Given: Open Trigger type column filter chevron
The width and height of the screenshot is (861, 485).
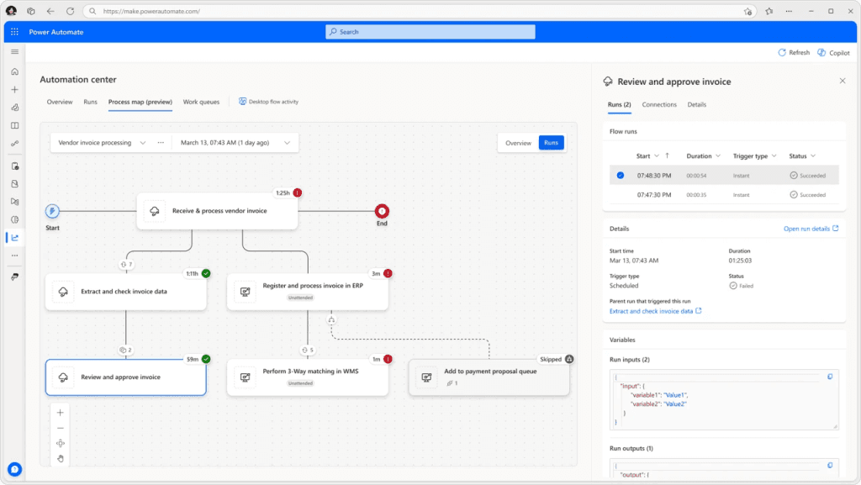Looking at the screenshot, I should (x=774, y=156).
